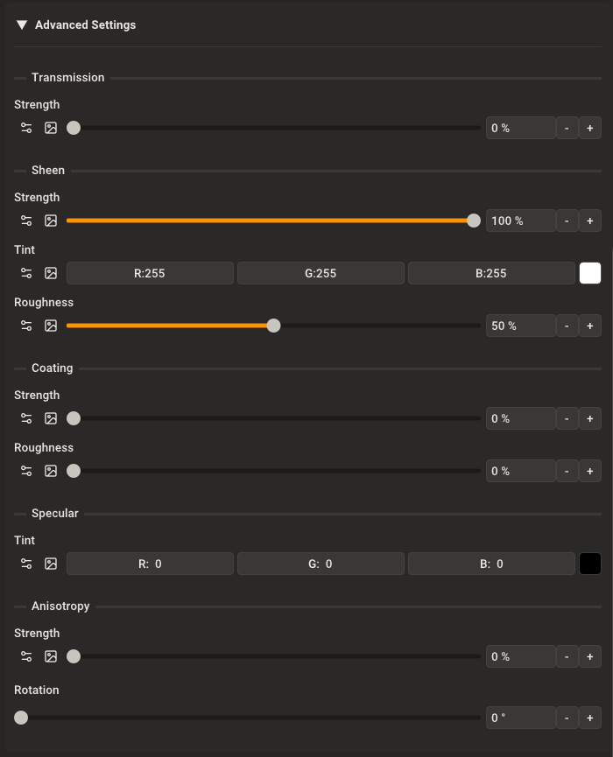Open texture map icon beside Specular Tint
The width and height of the screenshot is (613, 757).
[x=51, y=564]
